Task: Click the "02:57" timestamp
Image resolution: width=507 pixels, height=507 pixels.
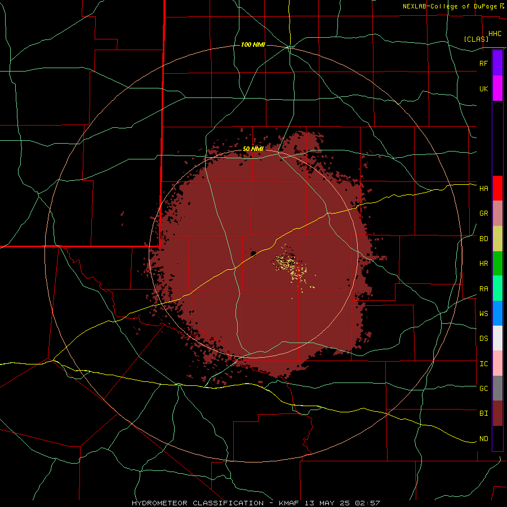Action: point(368,503)
